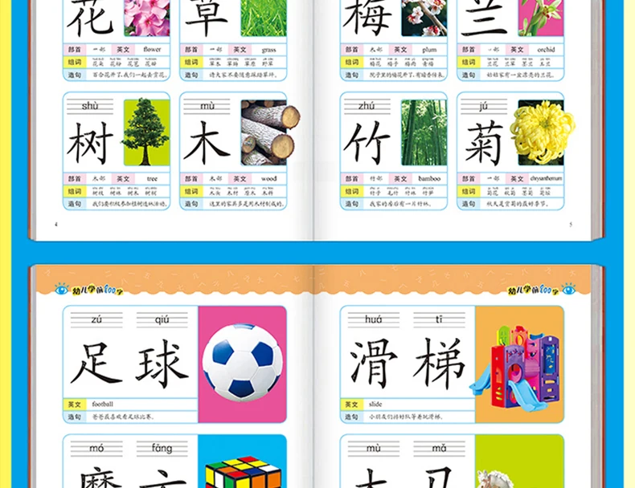Click the 造句 label in the slide card
Screen dimensions: 635x488
pyautogui.click(x=351, y=417)
